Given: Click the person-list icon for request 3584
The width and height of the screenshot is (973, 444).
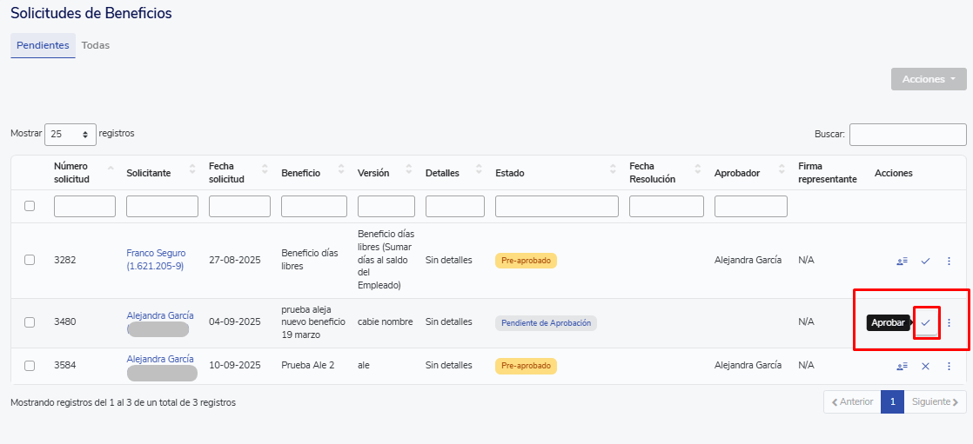Looking at the screenshot, I should point(902,366).
